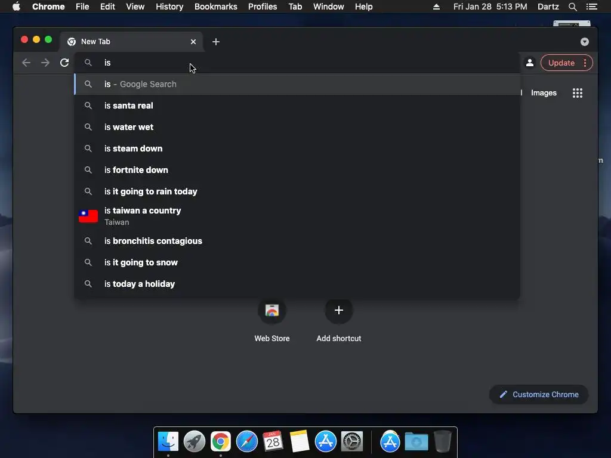Select the New Tab tab
611x458 pixels.
coord(131,42)
